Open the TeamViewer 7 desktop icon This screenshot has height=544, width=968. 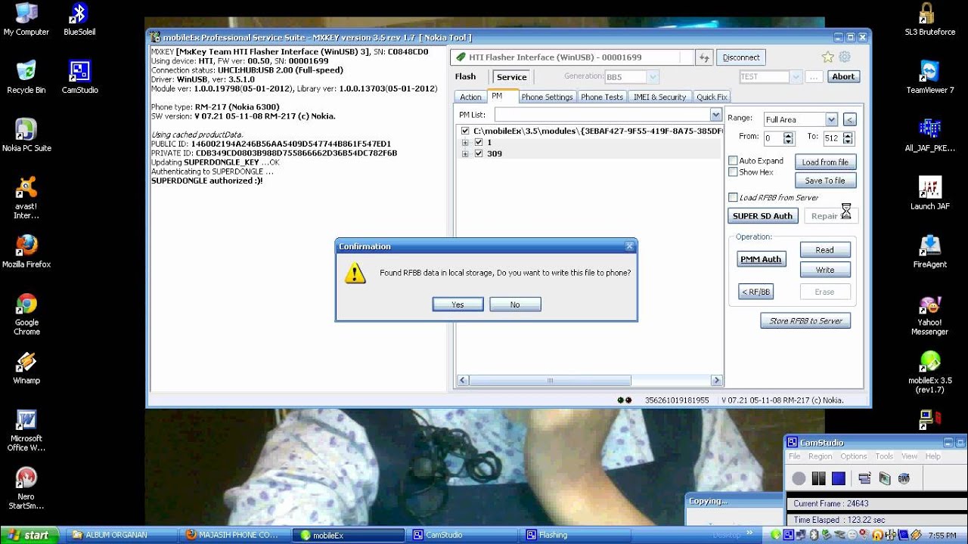click(929, 78)
